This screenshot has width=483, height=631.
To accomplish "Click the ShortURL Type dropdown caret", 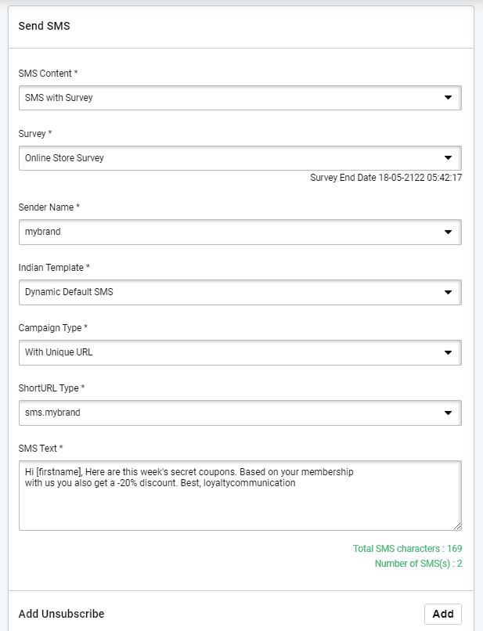I will point(448,412).
